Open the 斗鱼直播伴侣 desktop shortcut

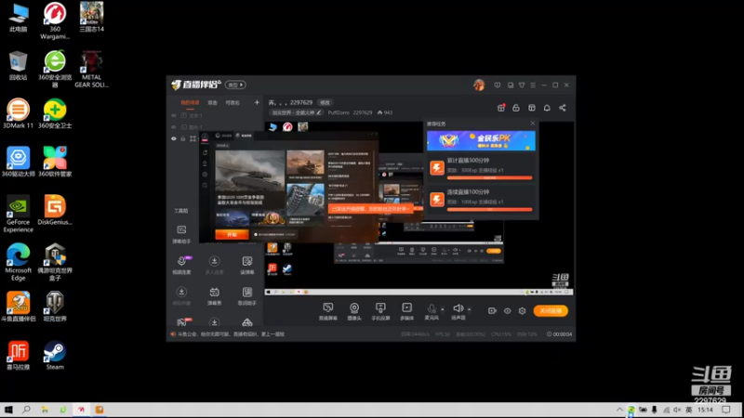tap(18, 307)
